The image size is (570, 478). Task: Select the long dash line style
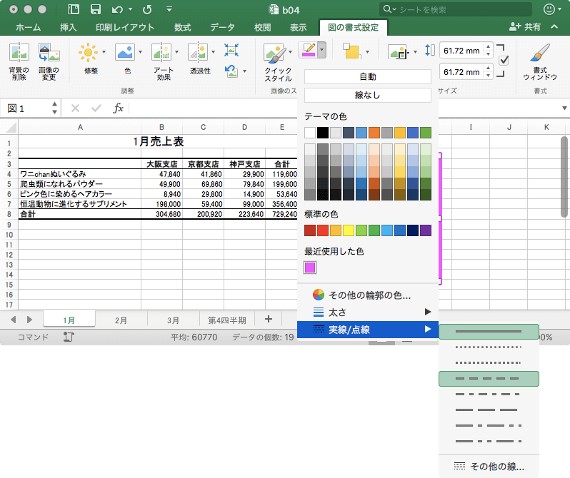489,410
